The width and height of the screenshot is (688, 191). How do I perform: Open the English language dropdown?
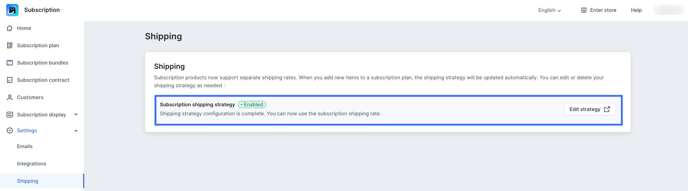click(x=549, y=10)
